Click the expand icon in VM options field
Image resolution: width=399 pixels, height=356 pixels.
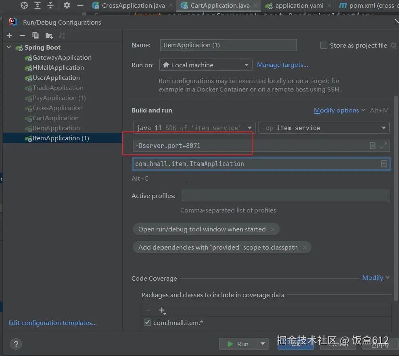[x=384, y=146]
